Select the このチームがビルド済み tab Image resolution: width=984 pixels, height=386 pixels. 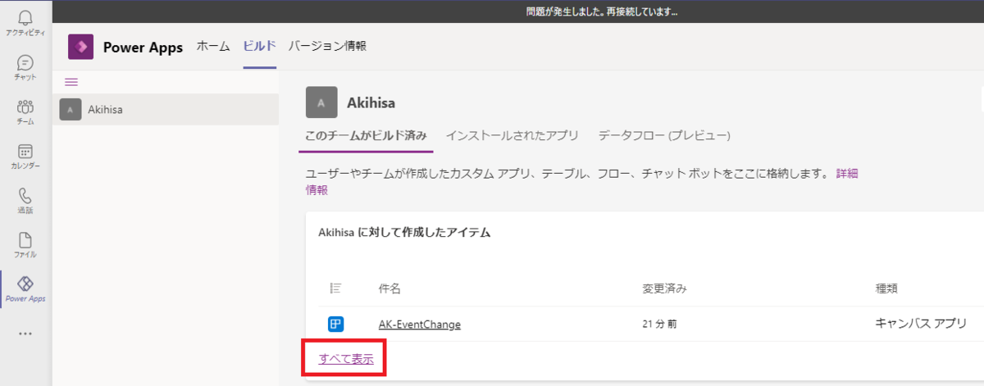366,135
